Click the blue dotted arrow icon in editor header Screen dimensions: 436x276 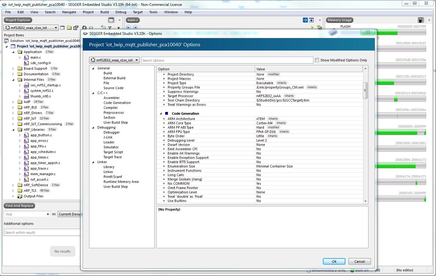305,20
